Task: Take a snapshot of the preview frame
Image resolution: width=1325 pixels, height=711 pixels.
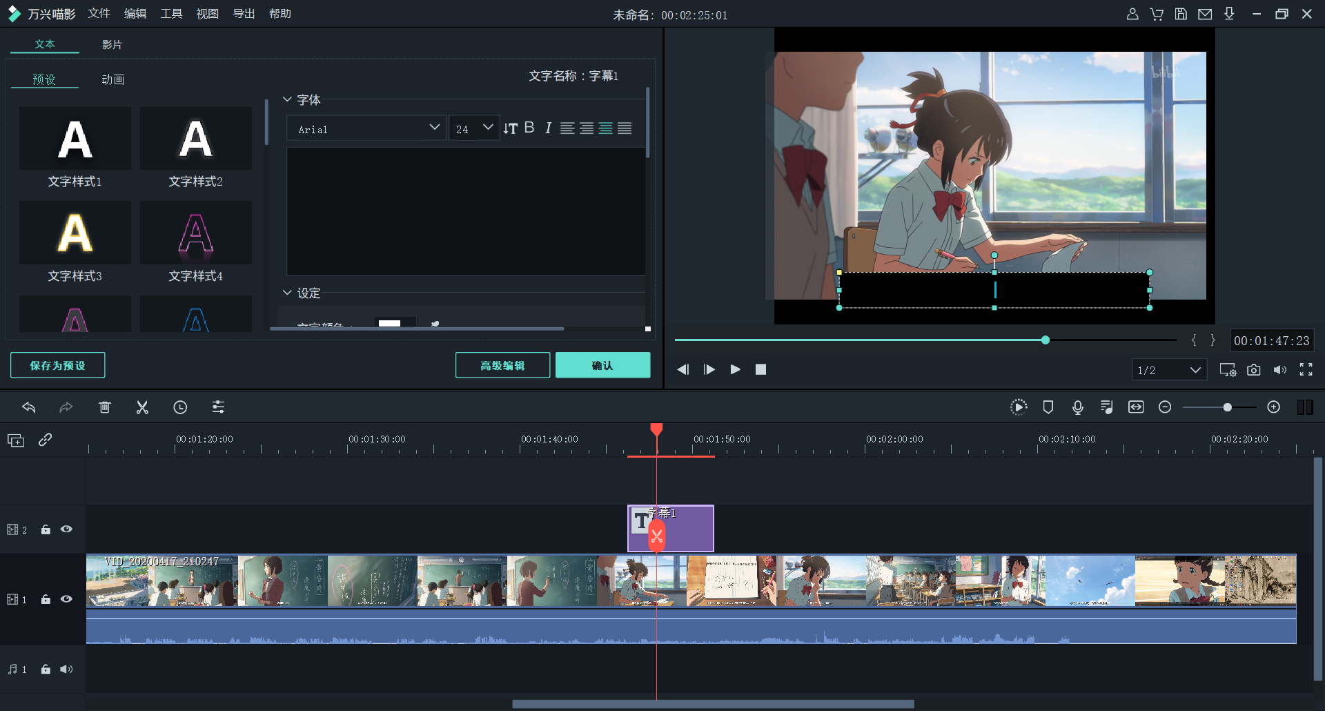Action: pyautogui.click(x=1255, y=370)
